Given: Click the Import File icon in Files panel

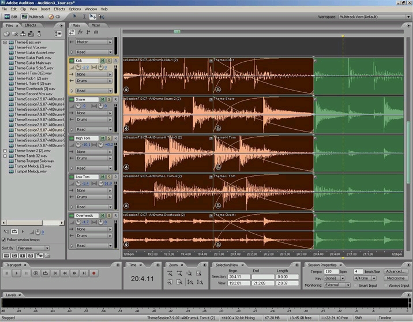Looking at the screenshot, I should [6, 33].
